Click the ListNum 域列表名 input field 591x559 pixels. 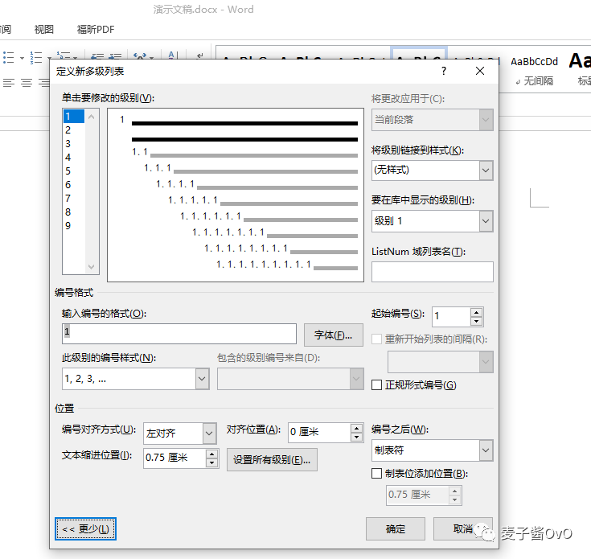(432, 272)
